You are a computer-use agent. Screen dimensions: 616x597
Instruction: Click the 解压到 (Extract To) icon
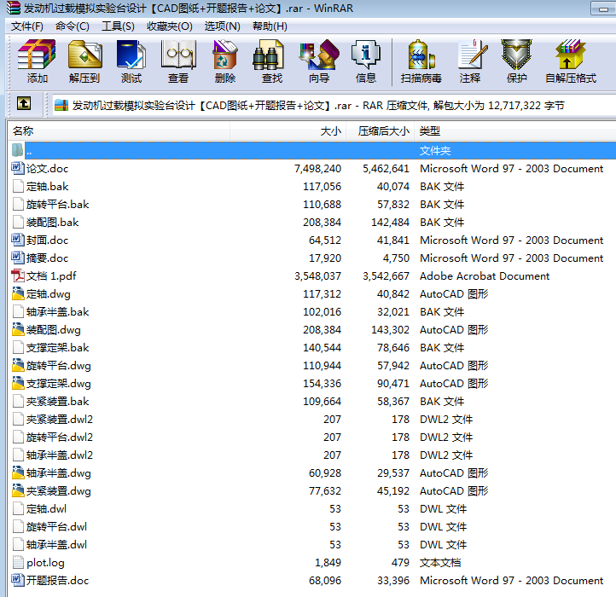(x=84, y=61)
